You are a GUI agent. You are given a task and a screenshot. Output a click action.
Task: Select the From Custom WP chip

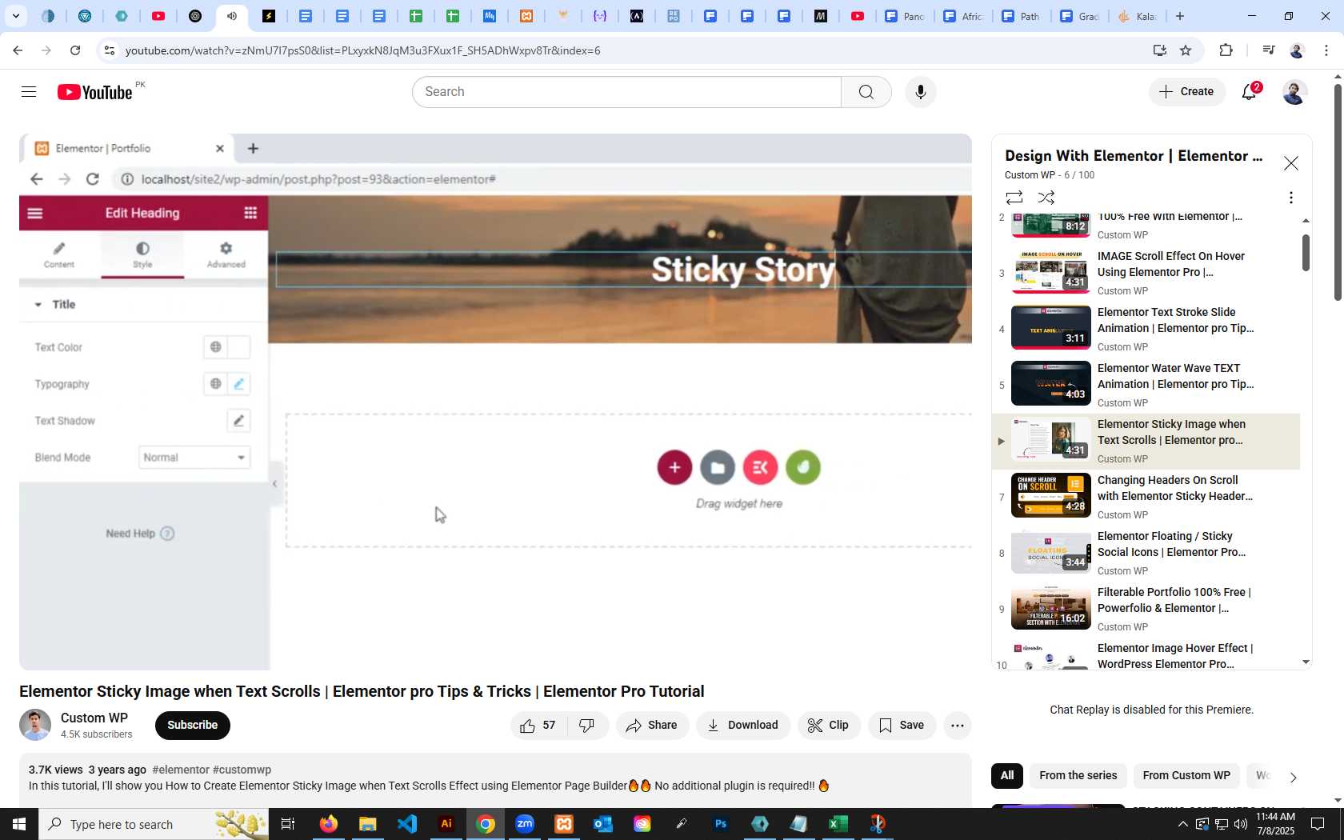click(x=1186, y=775)
